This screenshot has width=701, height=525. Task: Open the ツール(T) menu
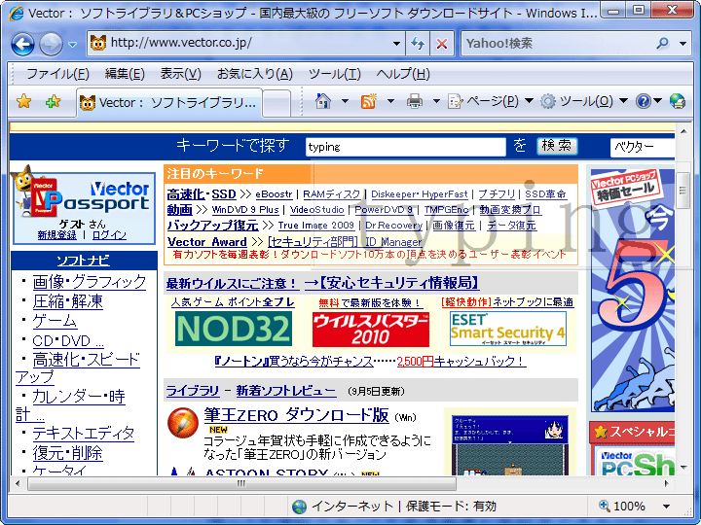334,74
